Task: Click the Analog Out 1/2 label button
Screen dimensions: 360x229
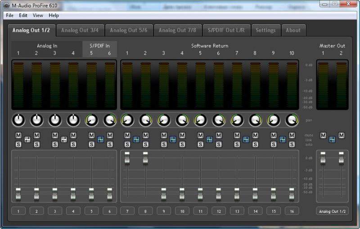Action: pyautogui.click(x=332, y=211)
